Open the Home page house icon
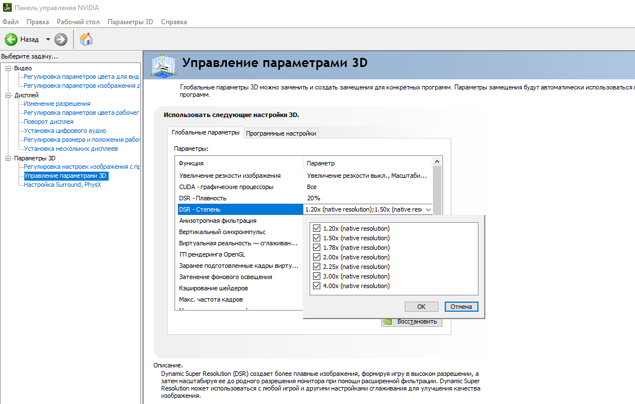The height and width of the screenshot is (404, 635). (86, 39)
